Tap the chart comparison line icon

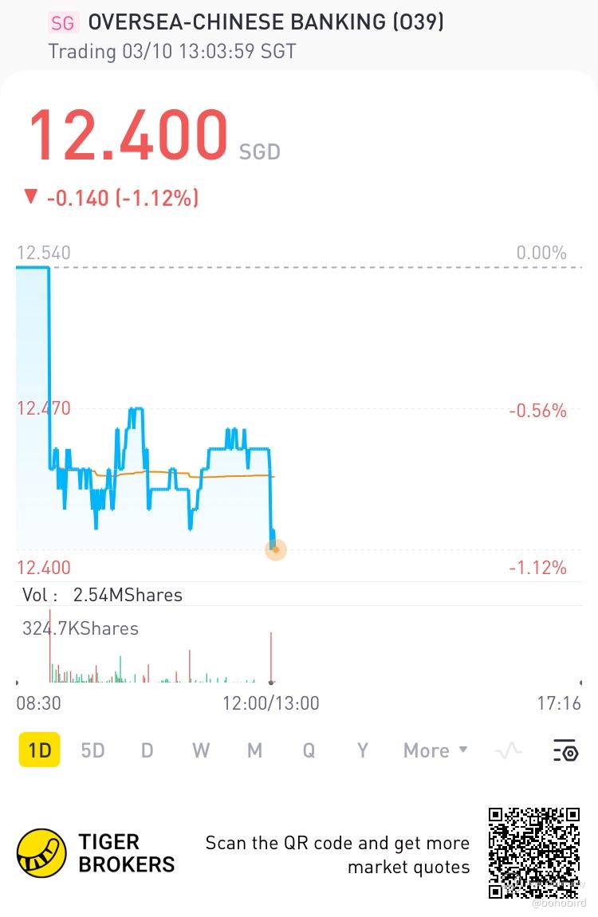pyautogui.click(x=508, y=750)
